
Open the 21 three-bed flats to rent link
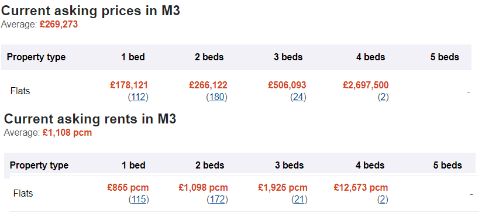coord(299,200)
